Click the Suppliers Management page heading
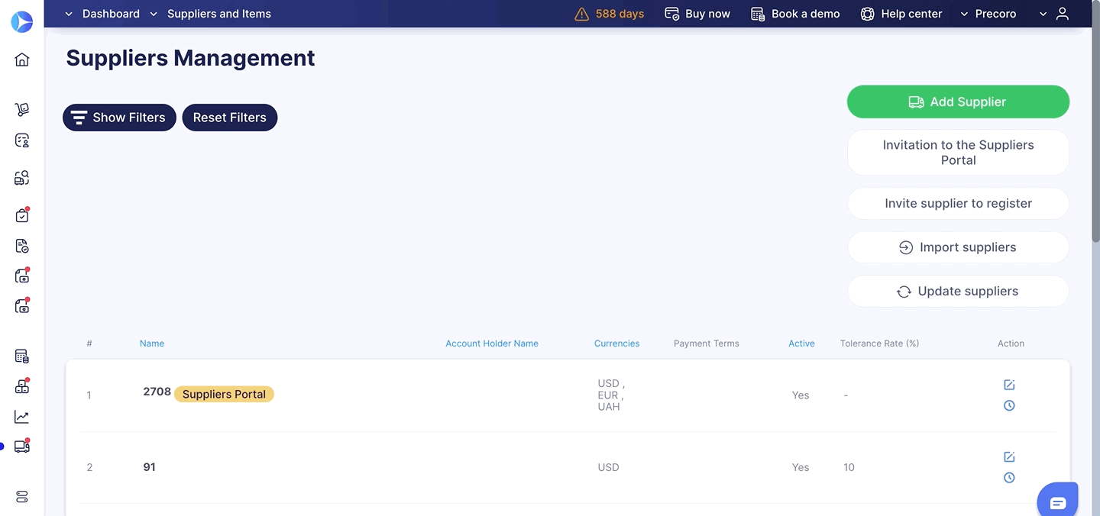The width and height of the screenshot is (1100, 516). [190, 58]
